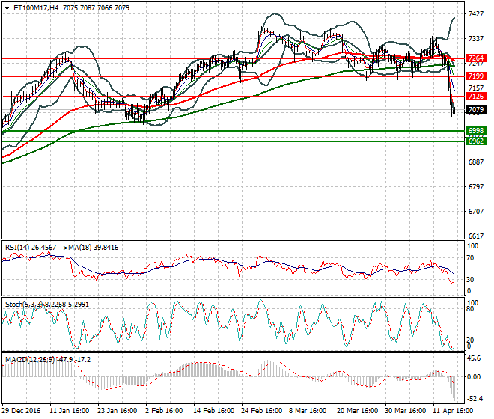Viewport: 494px width, 419px height.
Task: Click the 29 Dec 2016 date axis label
Action: click(22, 411)
